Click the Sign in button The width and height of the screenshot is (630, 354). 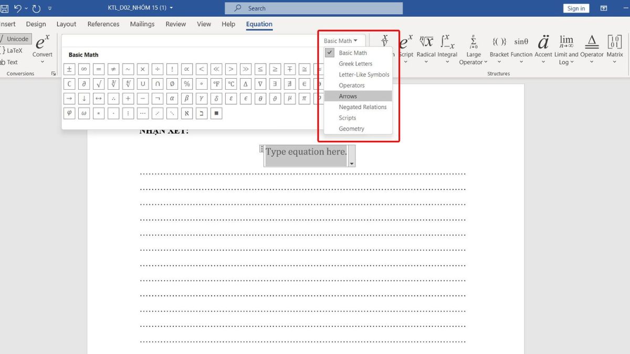tap(576, 8)
